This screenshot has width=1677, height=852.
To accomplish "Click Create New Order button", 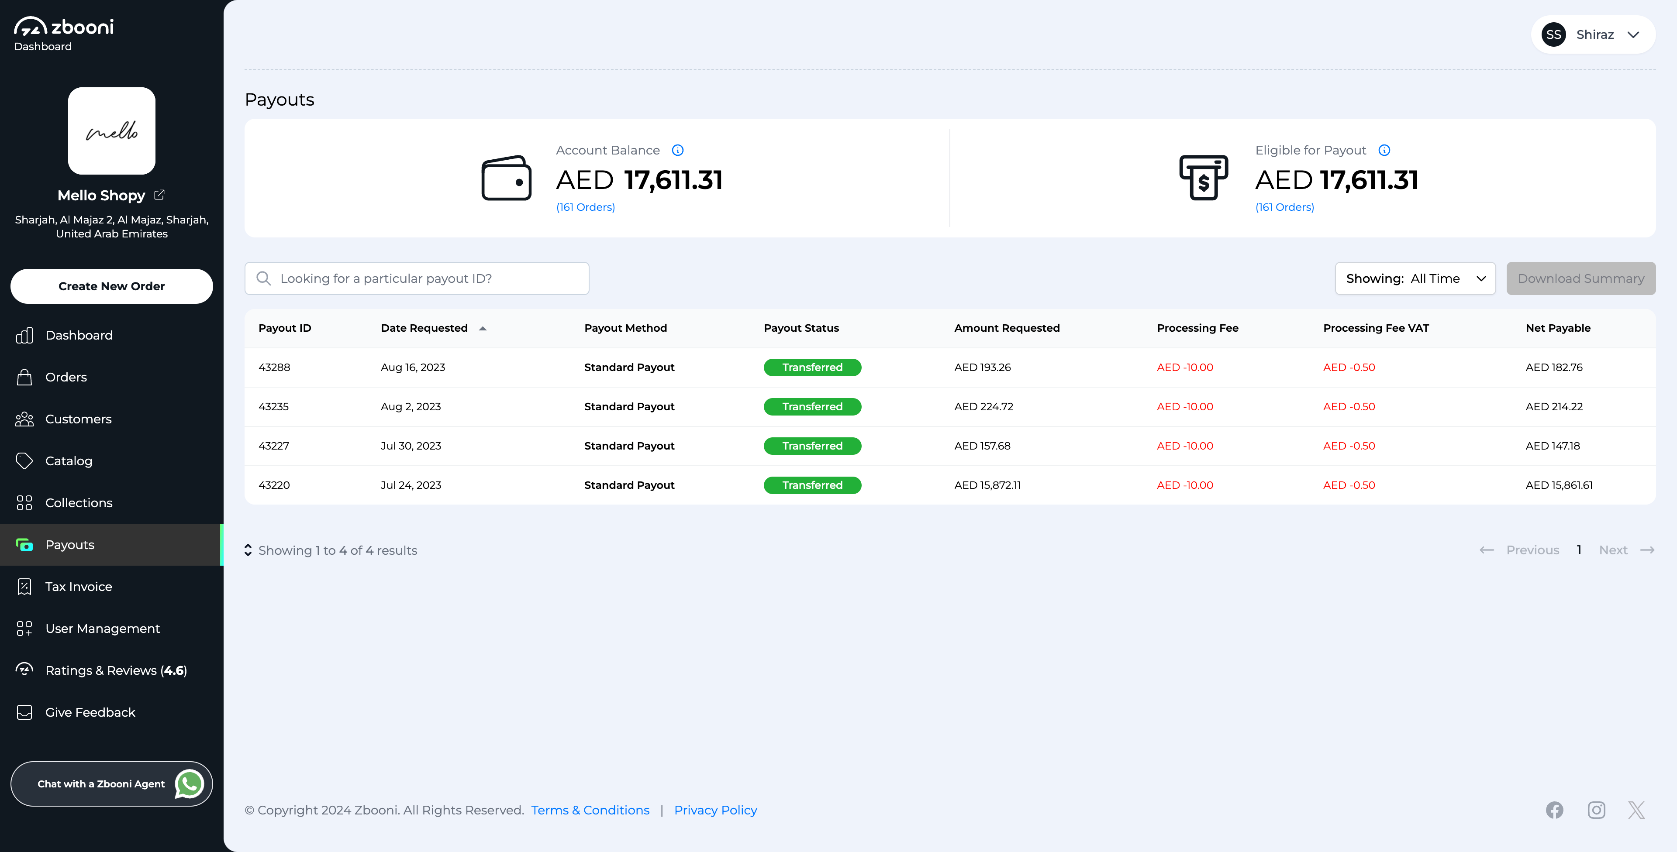I will coord(111,286).
